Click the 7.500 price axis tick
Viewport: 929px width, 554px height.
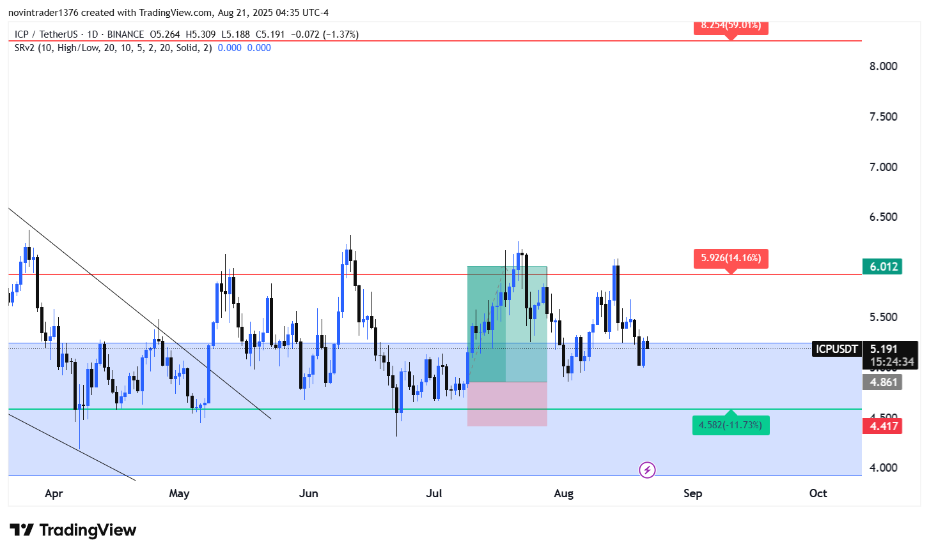coord(883,117)
